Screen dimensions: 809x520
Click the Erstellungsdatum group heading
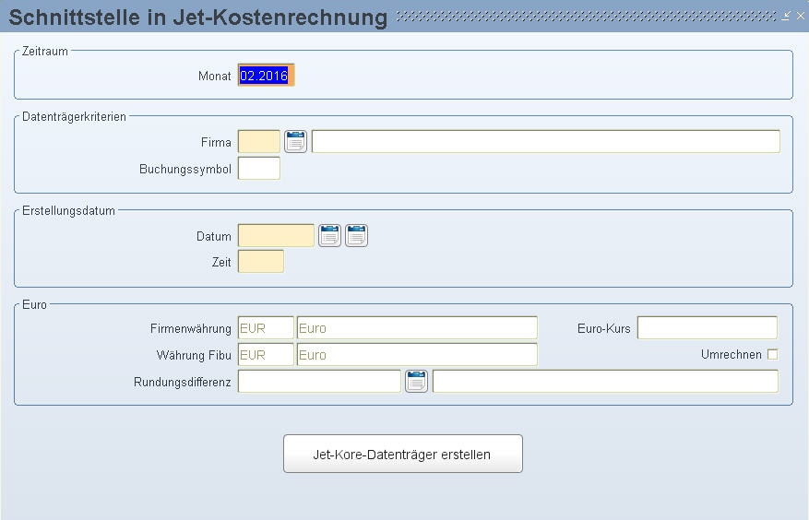pos(68,210)
